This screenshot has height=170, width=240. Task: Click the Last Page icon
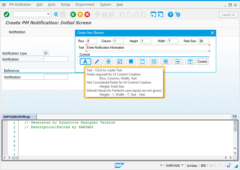point(143,15)
